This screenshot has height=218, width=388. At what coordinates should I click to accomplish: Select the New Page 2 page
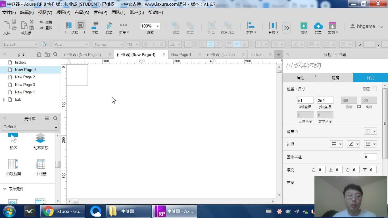click(25, 77)
